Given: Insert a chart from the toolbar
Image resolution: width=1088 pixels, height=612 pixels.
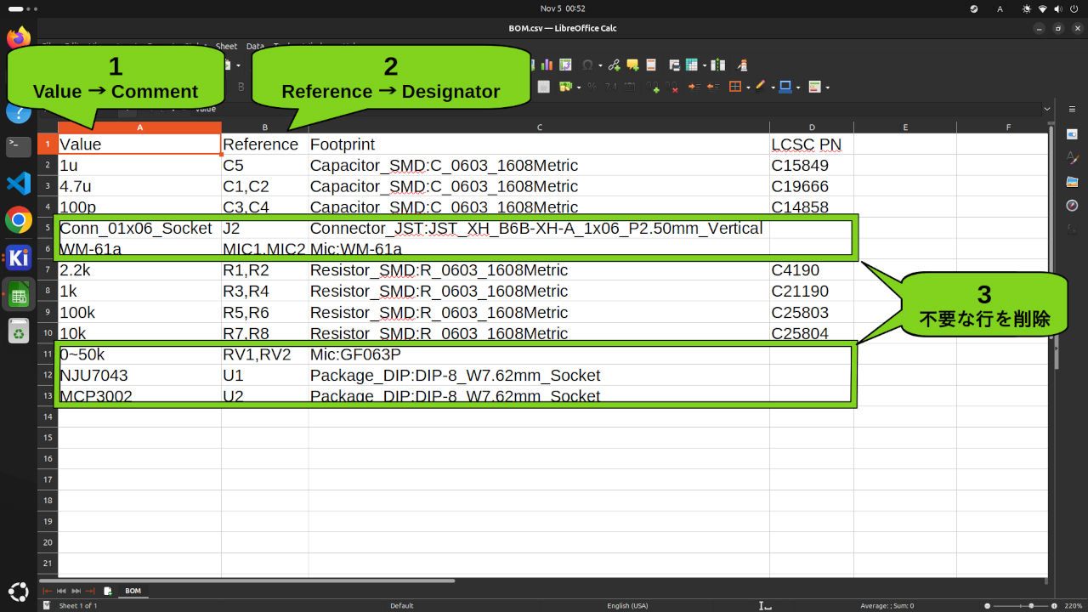Looking at the screenshot, I should [x=547, y=65].
